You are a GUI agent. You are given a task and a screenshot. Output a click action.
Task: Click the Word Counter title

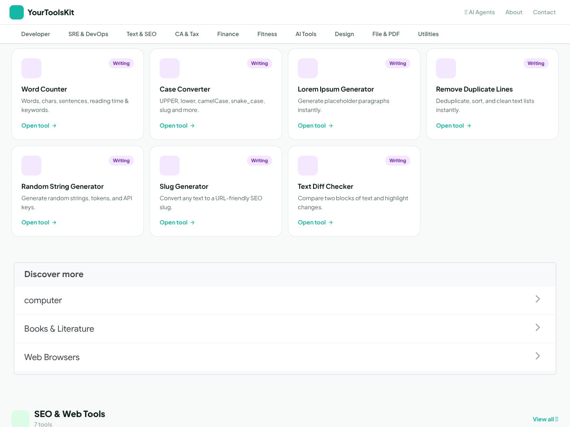coord(44,89)
